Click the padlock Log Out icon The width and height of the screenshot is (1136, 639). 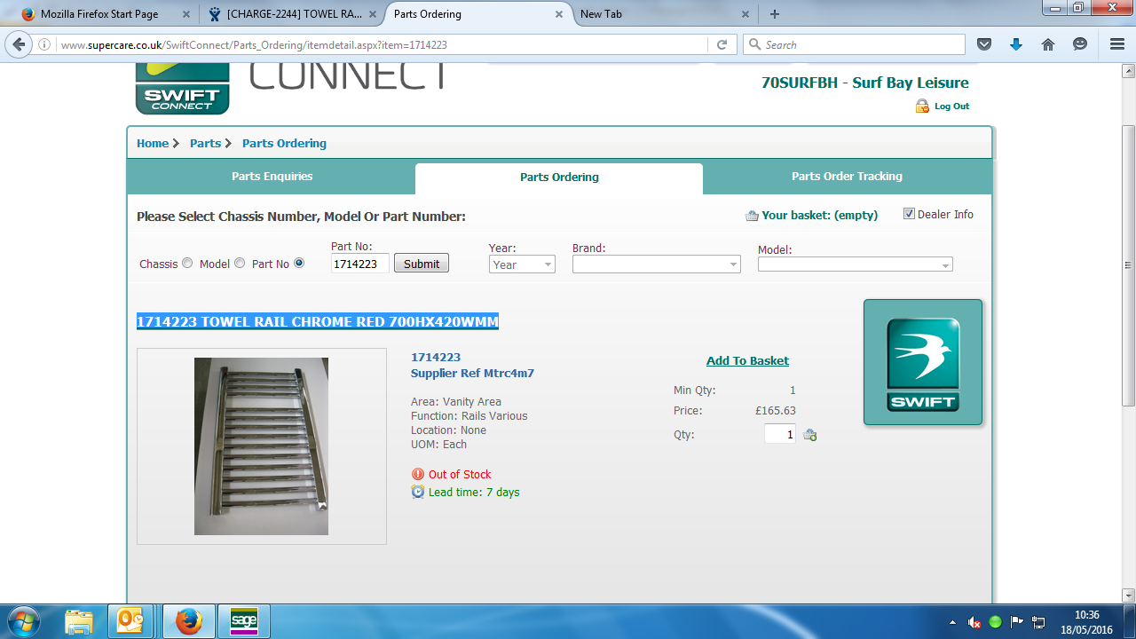click(x=922, y=106)
